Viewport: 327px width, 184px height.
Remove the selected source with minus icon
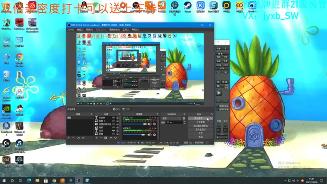(x=101, y=138)
